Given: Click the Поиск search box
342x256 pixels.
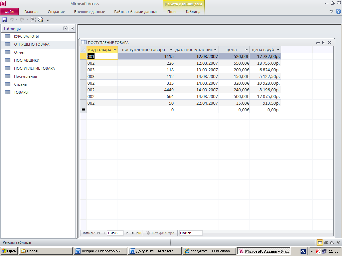Looking at the screenshot, I should pyautogui.click(x=191, y=233).
